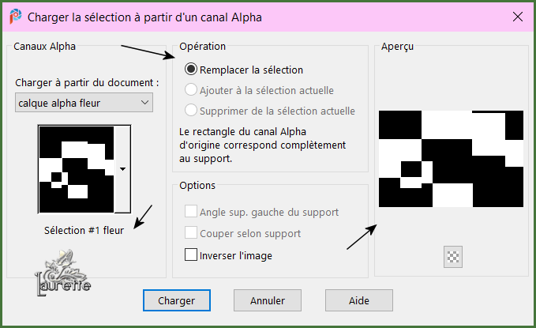Click the dialog title bar text
Image resolution: width=536 pixels, height=328 pixels.
(144, 17)
